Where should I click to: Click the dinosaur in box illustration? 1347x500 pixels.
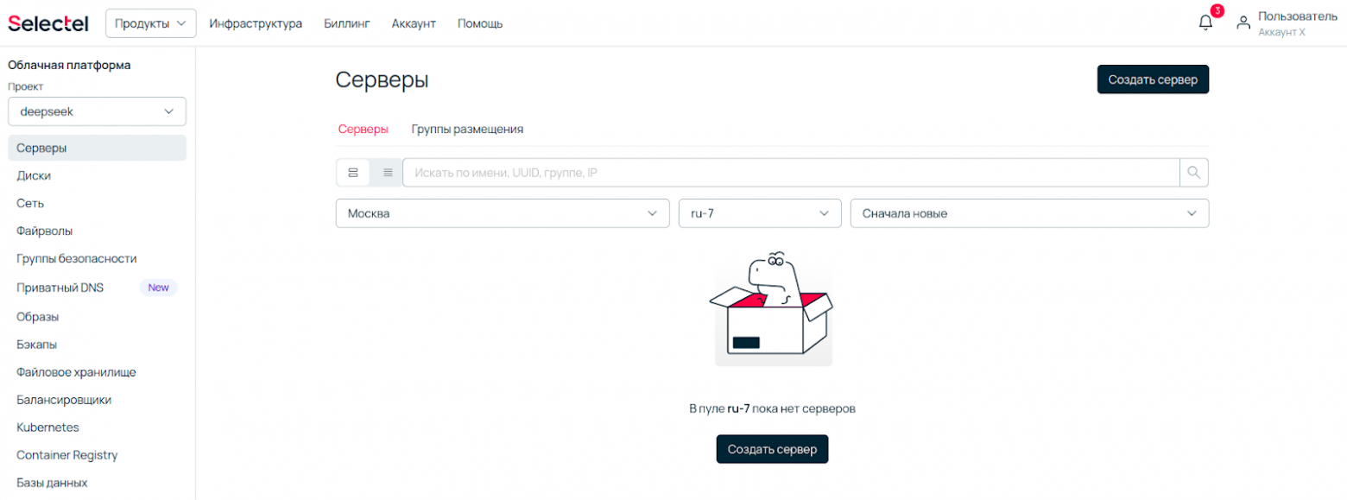(x=773, y=309)
